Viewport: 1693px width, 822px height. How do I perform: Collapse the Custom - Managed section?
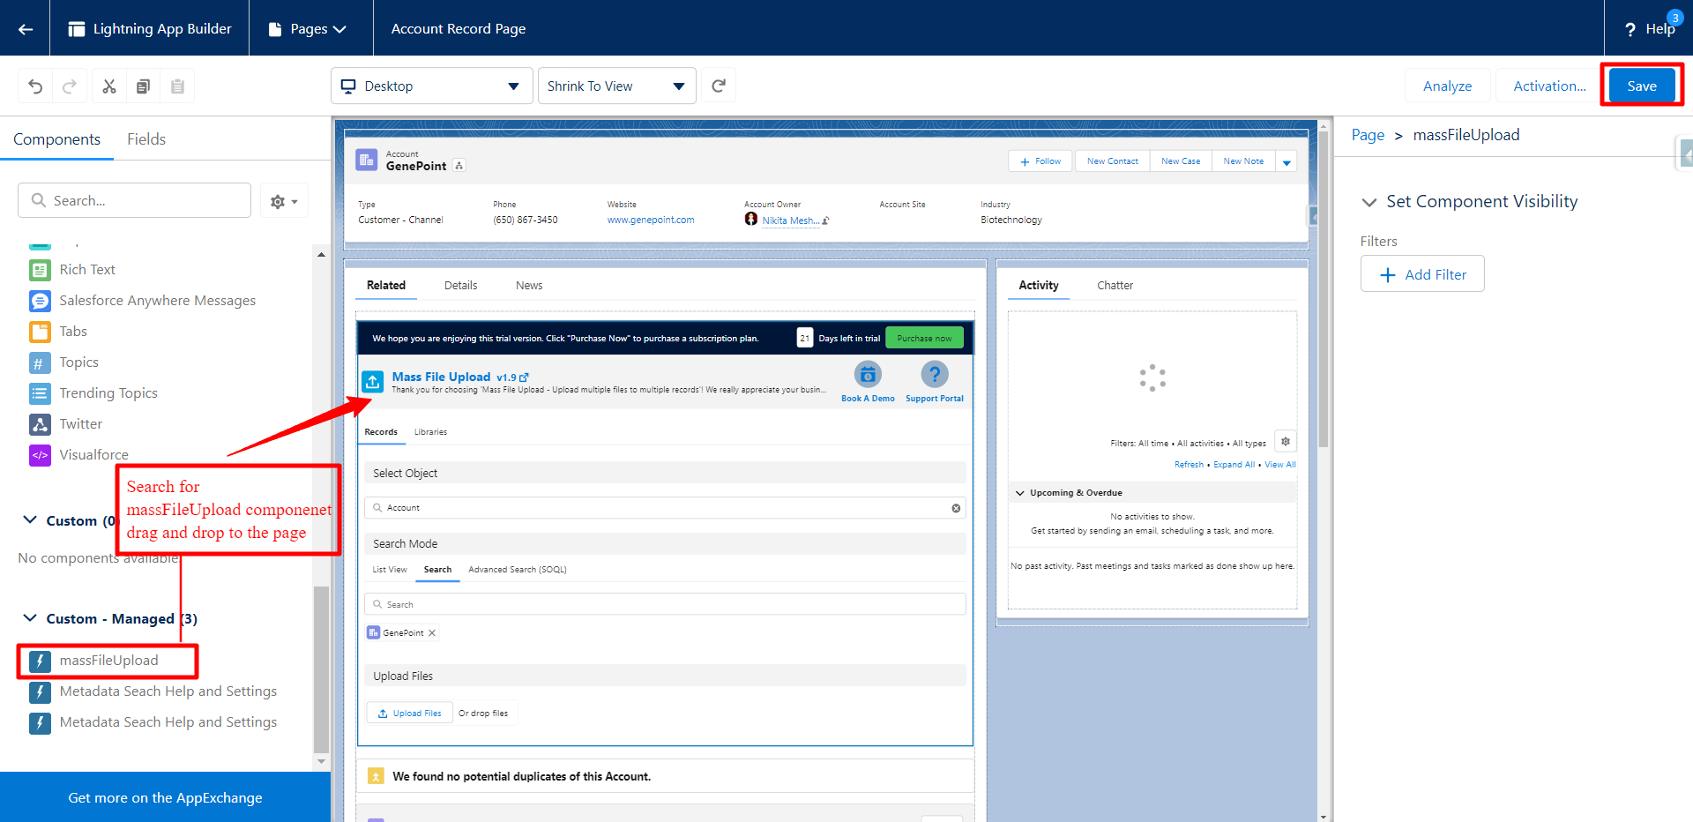tap(30, 618)
